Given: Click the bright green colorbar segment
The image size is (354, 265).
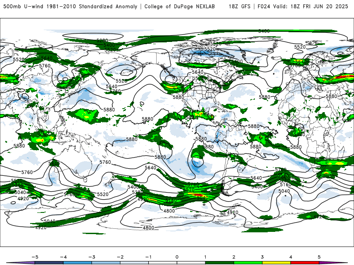Looking at the screenshot, I should pyautogui.click(x=248, y=263).
